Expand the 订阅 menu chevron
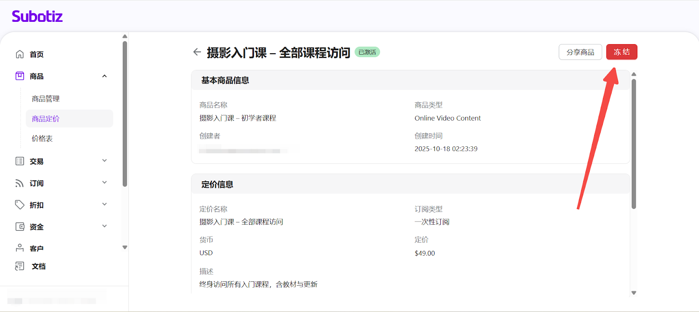Viewport: 699px width, 312px height. (x=104, y=183)
